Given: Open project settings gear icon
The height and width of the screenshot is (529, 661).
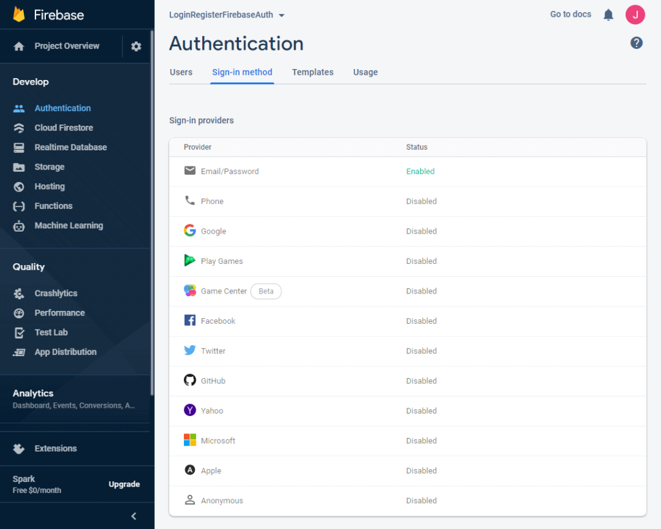Looking at the screenshot, I should tap(136, 46).
